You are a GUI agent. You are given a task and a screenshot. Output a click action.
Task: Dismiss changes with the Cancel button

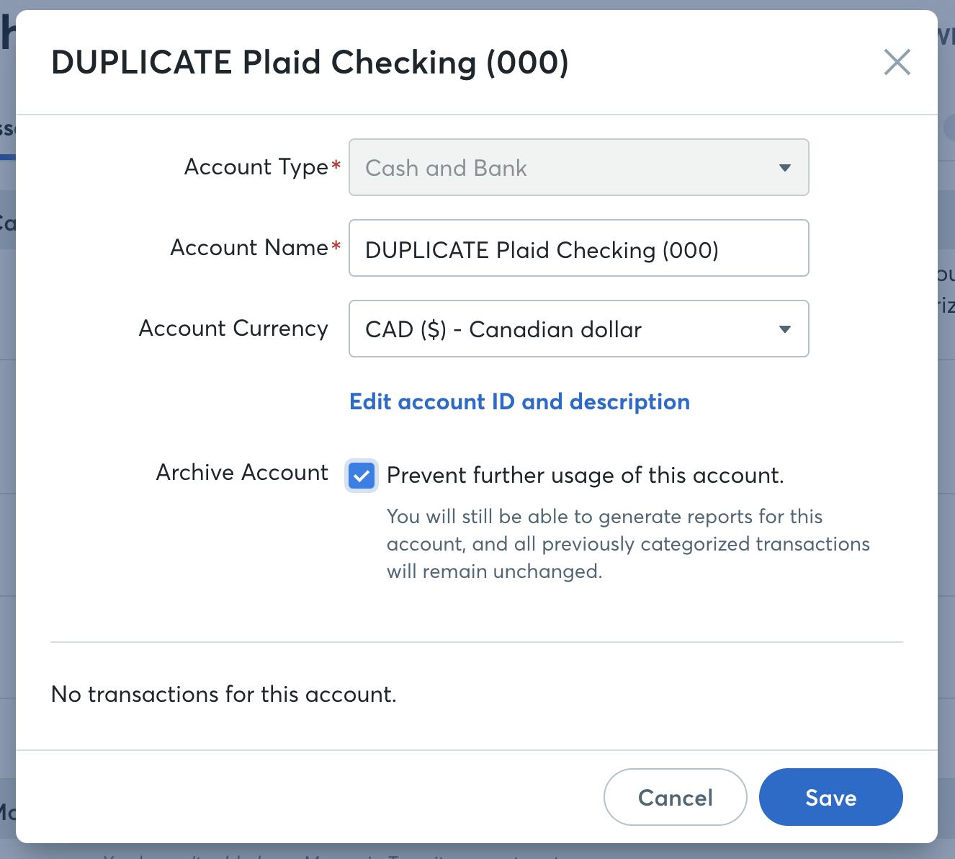click(x=675, y=797)
